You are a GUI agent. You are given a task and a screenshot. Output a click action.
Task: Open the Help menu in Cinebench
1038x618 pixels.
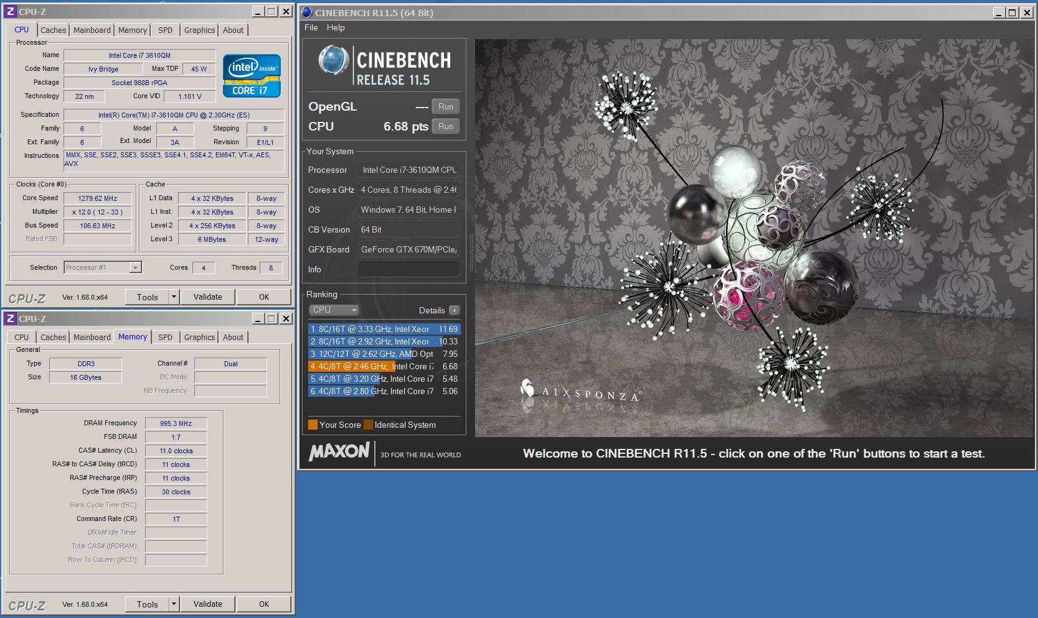[x=336, y=27]
